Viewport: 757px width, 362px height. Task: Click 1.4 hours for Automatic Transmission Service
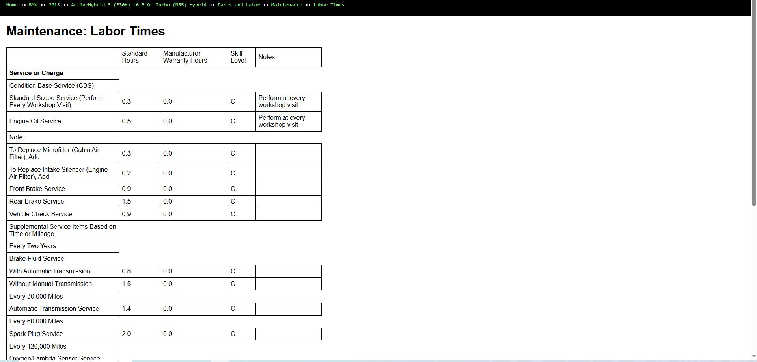pyautogui.click(x=140, y=309)
